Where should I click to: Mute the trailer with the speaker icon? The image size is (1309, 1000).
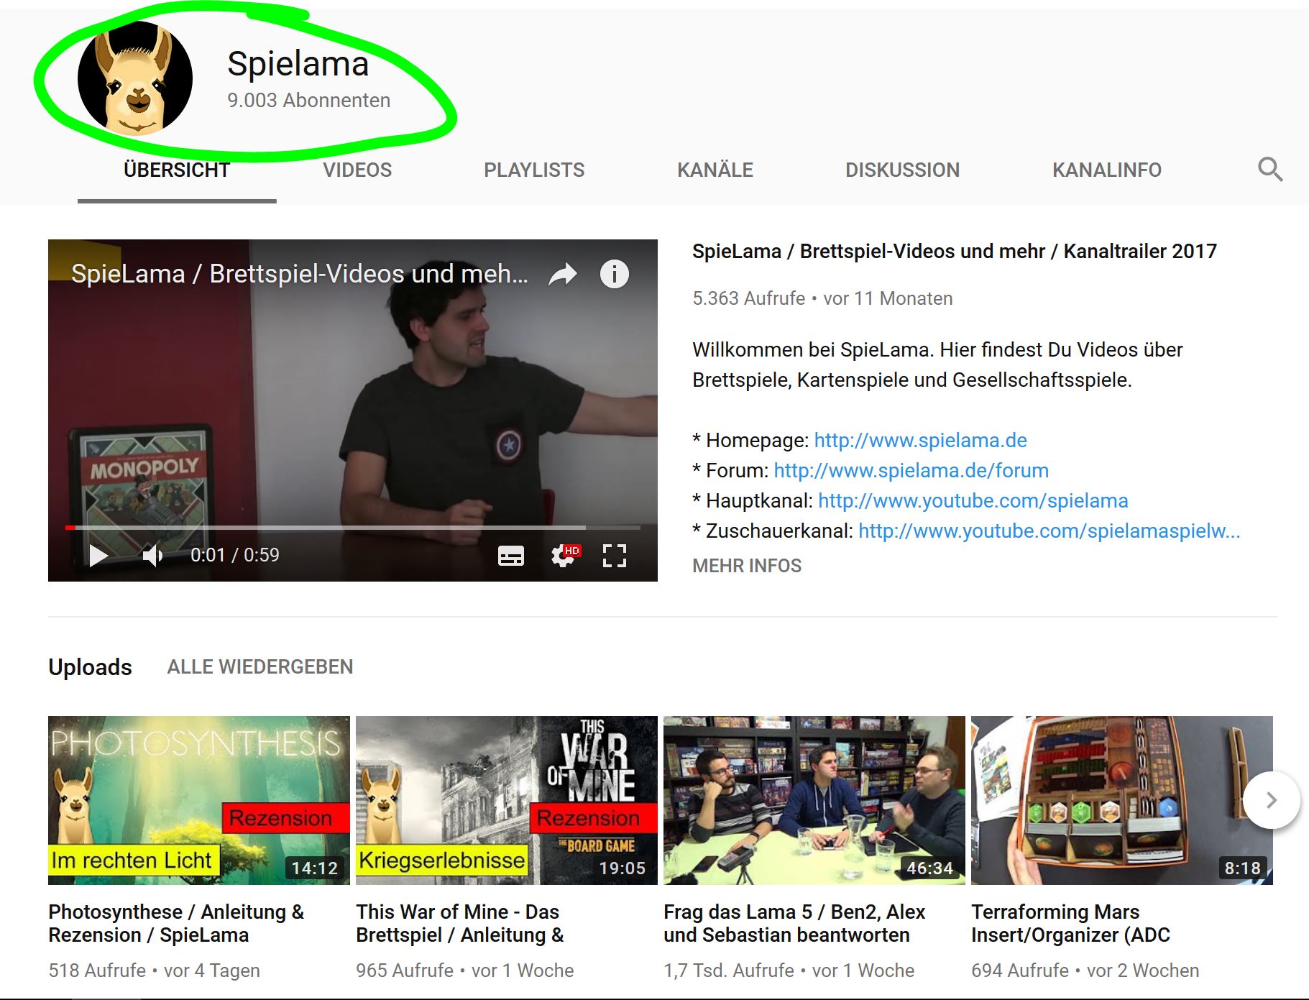tap(152, 555)
